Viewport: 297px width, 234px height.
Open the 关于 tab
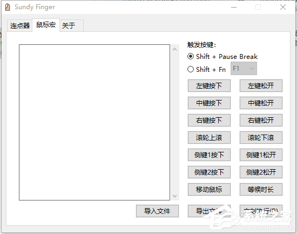71,25
